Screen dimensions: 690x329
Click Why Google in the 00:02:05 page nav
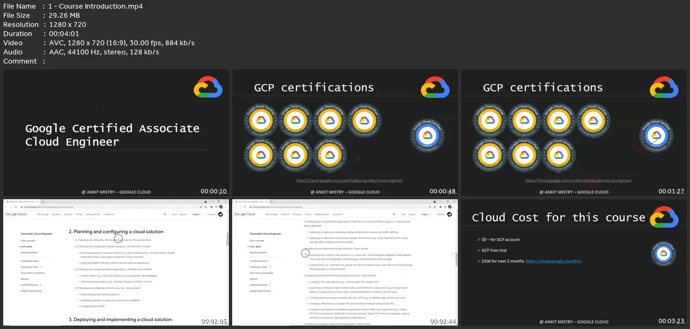point(43,214)
